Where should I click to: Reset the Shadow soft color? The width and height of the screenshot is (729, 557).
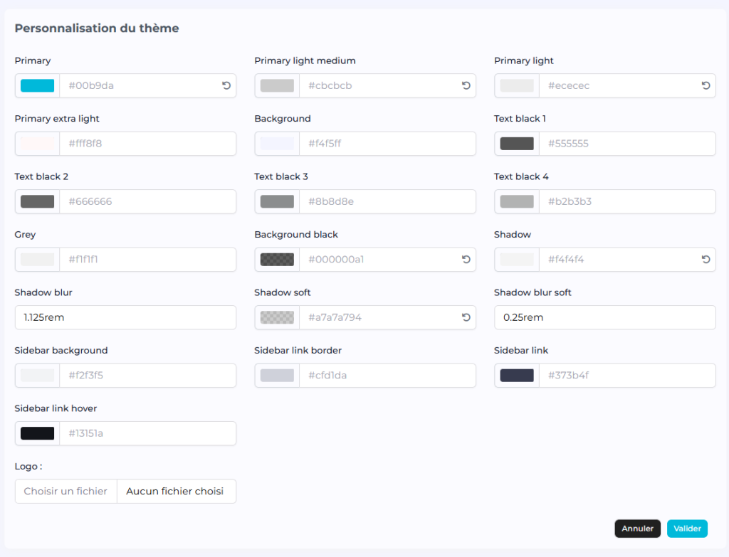(x=466, y=317)
